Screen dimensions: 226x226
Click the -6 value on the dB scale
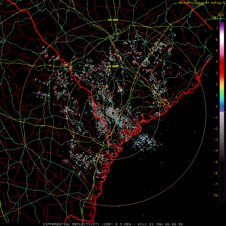[216, 173]
